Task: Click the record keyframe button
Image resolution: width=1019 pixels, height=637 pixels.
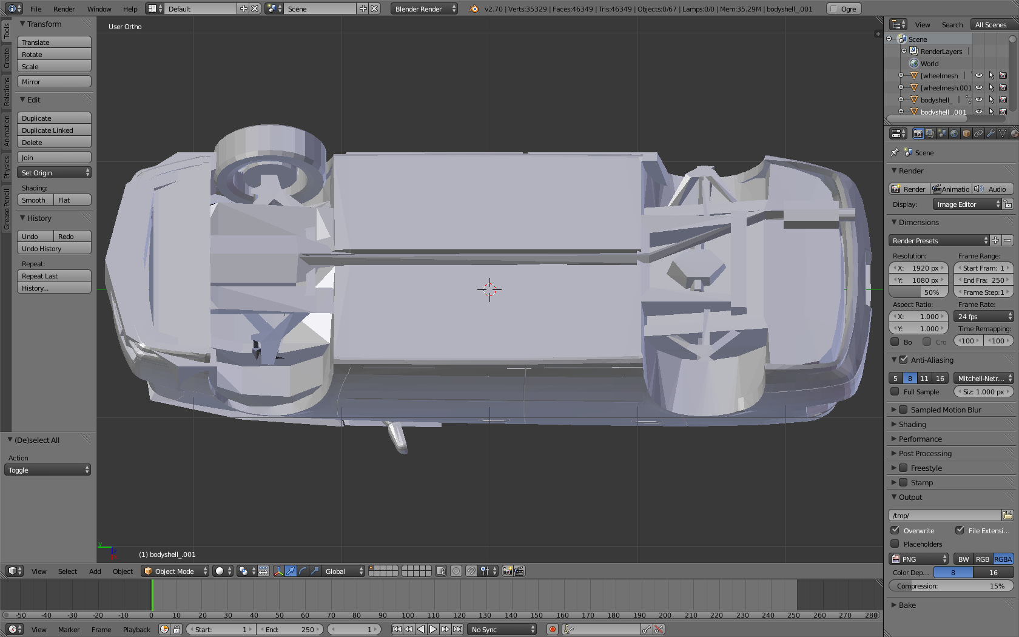Action: tap(552, 629)
